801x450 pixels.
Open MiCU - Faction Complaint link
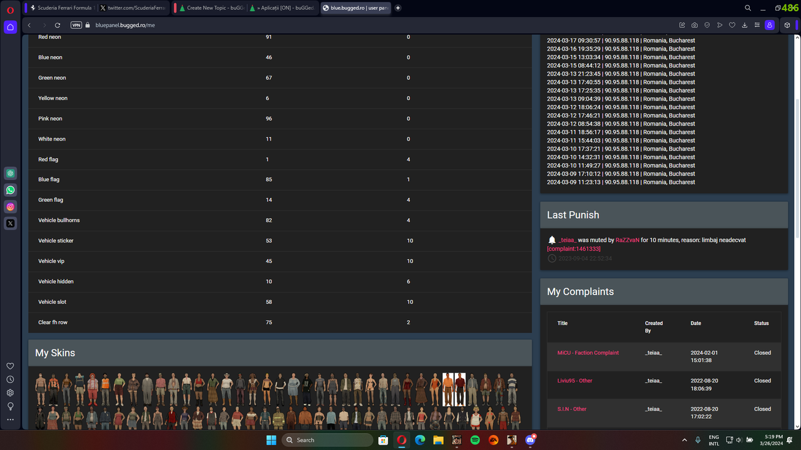[x=588, y=353]
